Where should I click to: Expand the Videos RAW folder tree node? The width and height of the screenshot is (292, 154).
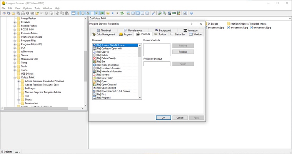coord(15,77)
